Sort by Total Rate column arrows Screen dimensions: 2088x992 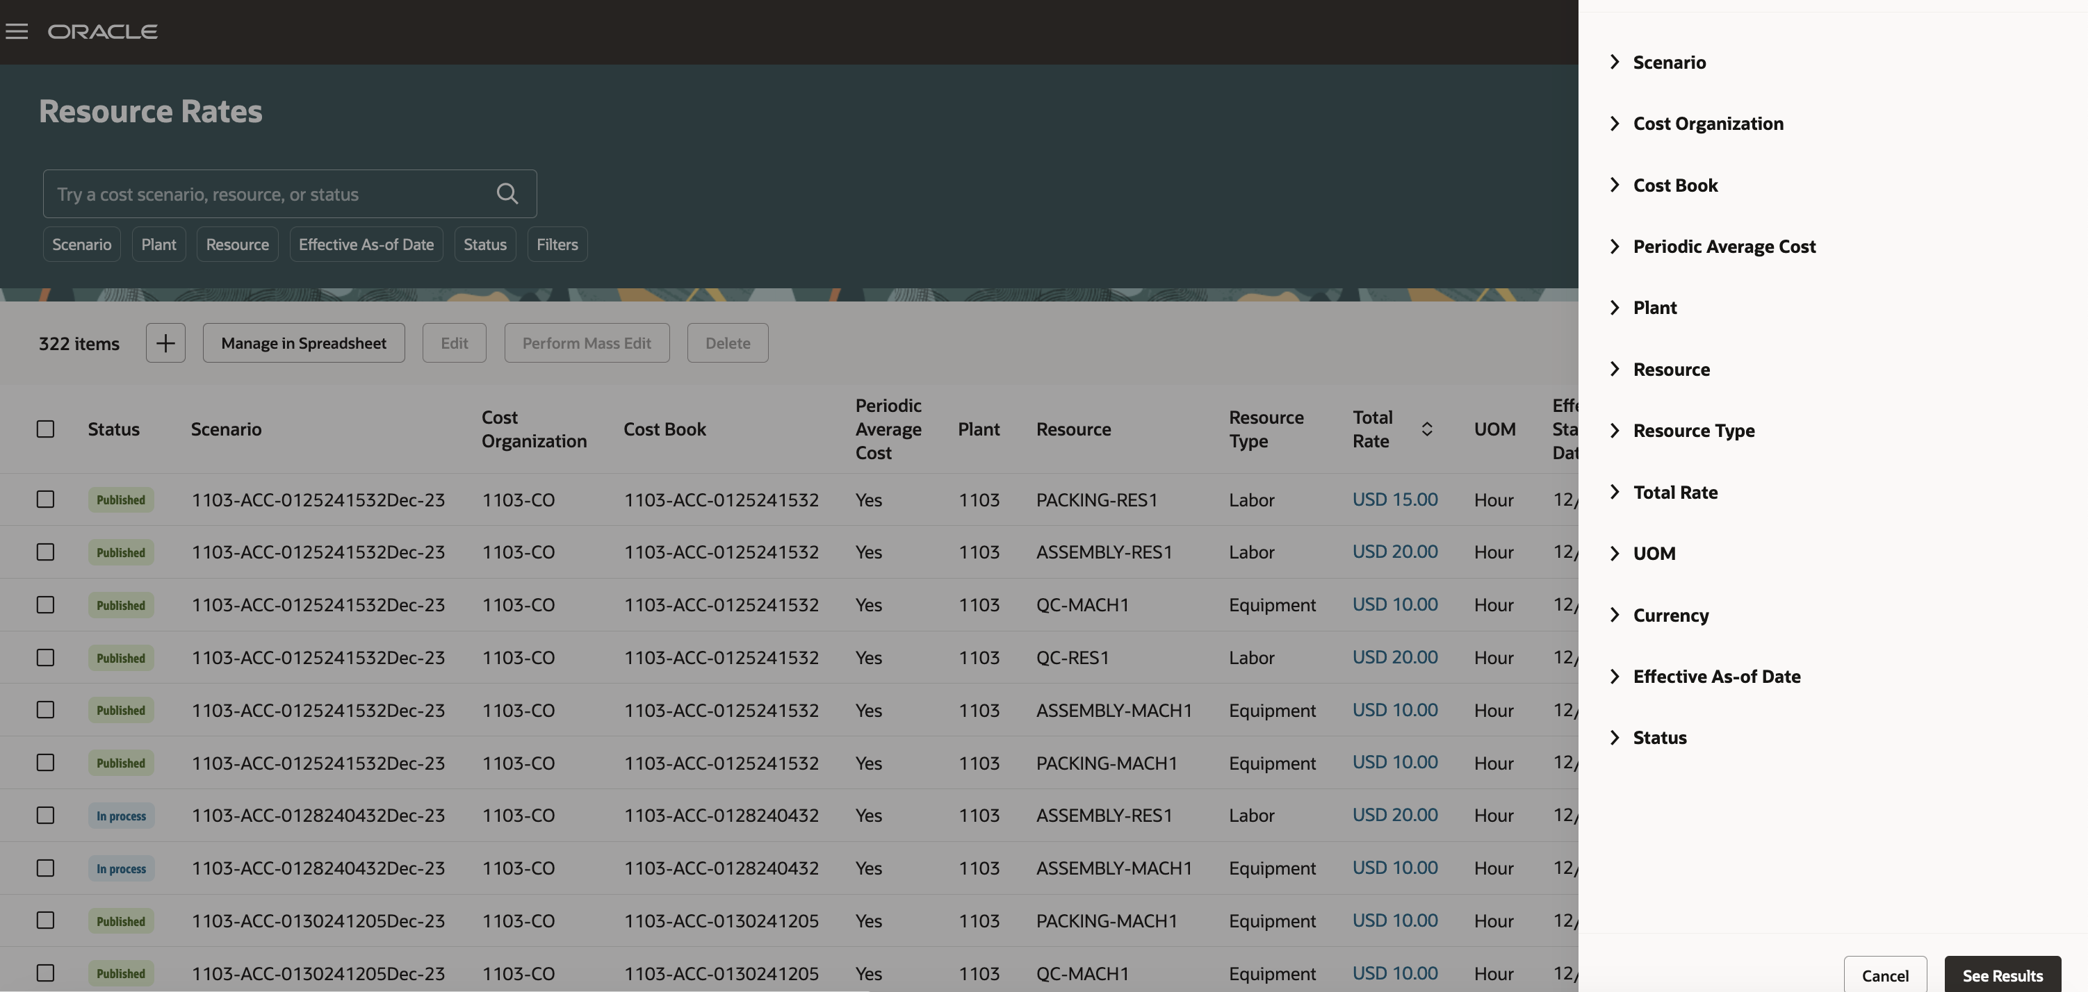(1426, 429)
